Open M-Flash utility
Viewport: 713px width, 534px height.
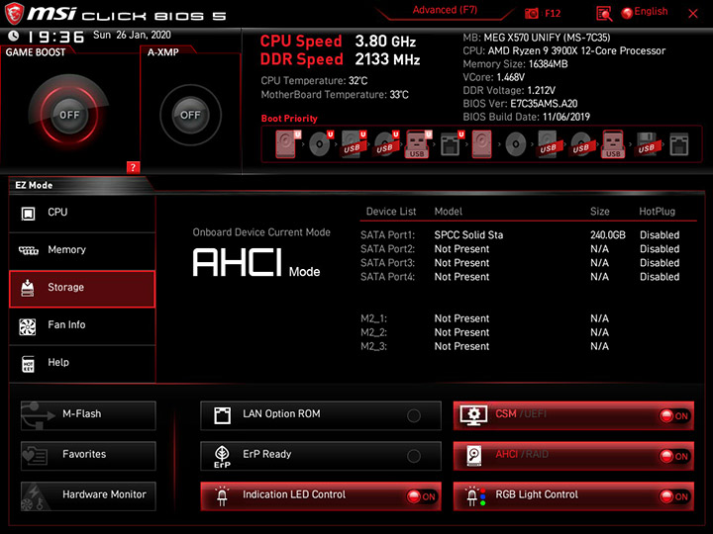88,415
